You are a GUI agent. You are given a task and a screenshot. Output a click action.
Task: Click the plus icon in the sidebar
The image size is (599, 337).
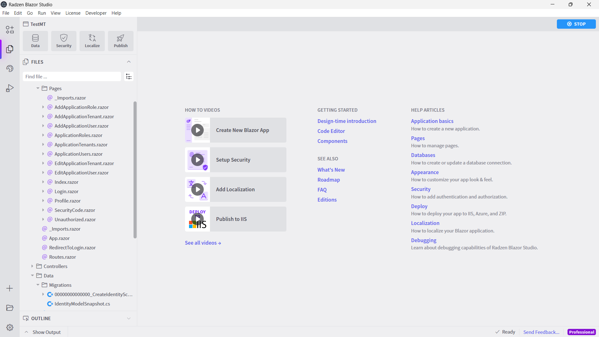point(10,288)
